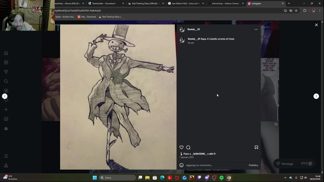Click finnick___01 username in the caption
The image size is (324, 182).
click(194, 39)
